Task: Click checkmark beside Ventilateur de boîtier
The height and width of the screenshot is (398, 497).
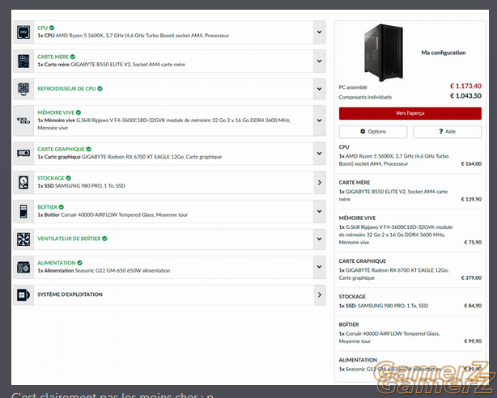Action: point(104,239)
